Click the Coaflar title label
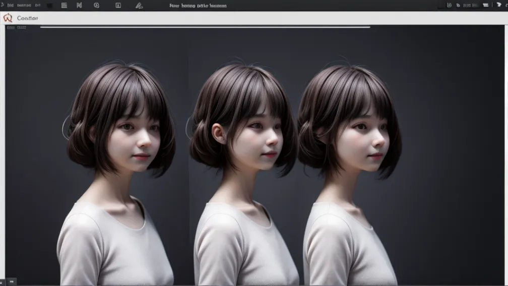 point(28,18)
